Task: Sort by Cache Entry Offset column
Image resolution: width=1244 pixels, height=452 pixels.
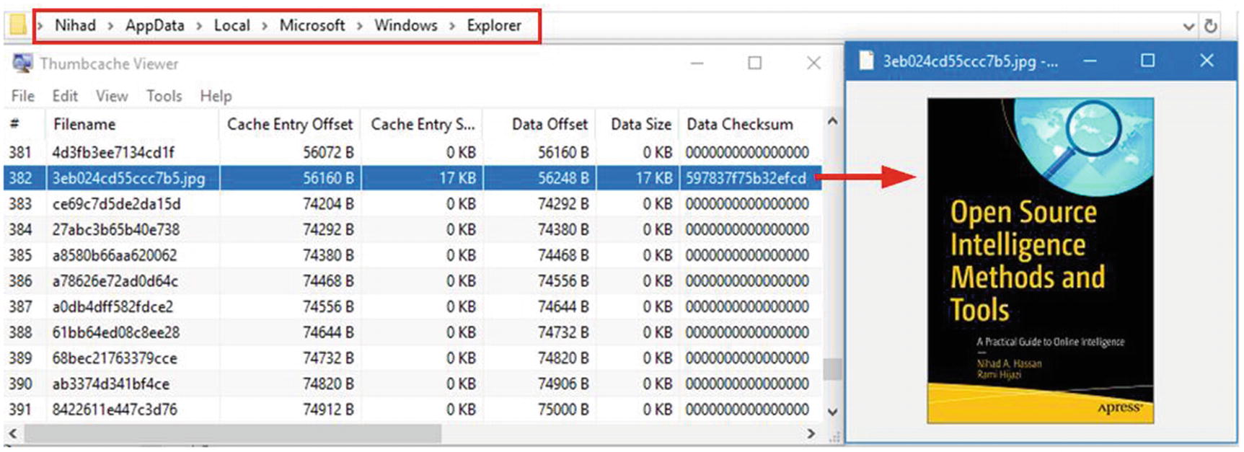Action: click(290, 124)
